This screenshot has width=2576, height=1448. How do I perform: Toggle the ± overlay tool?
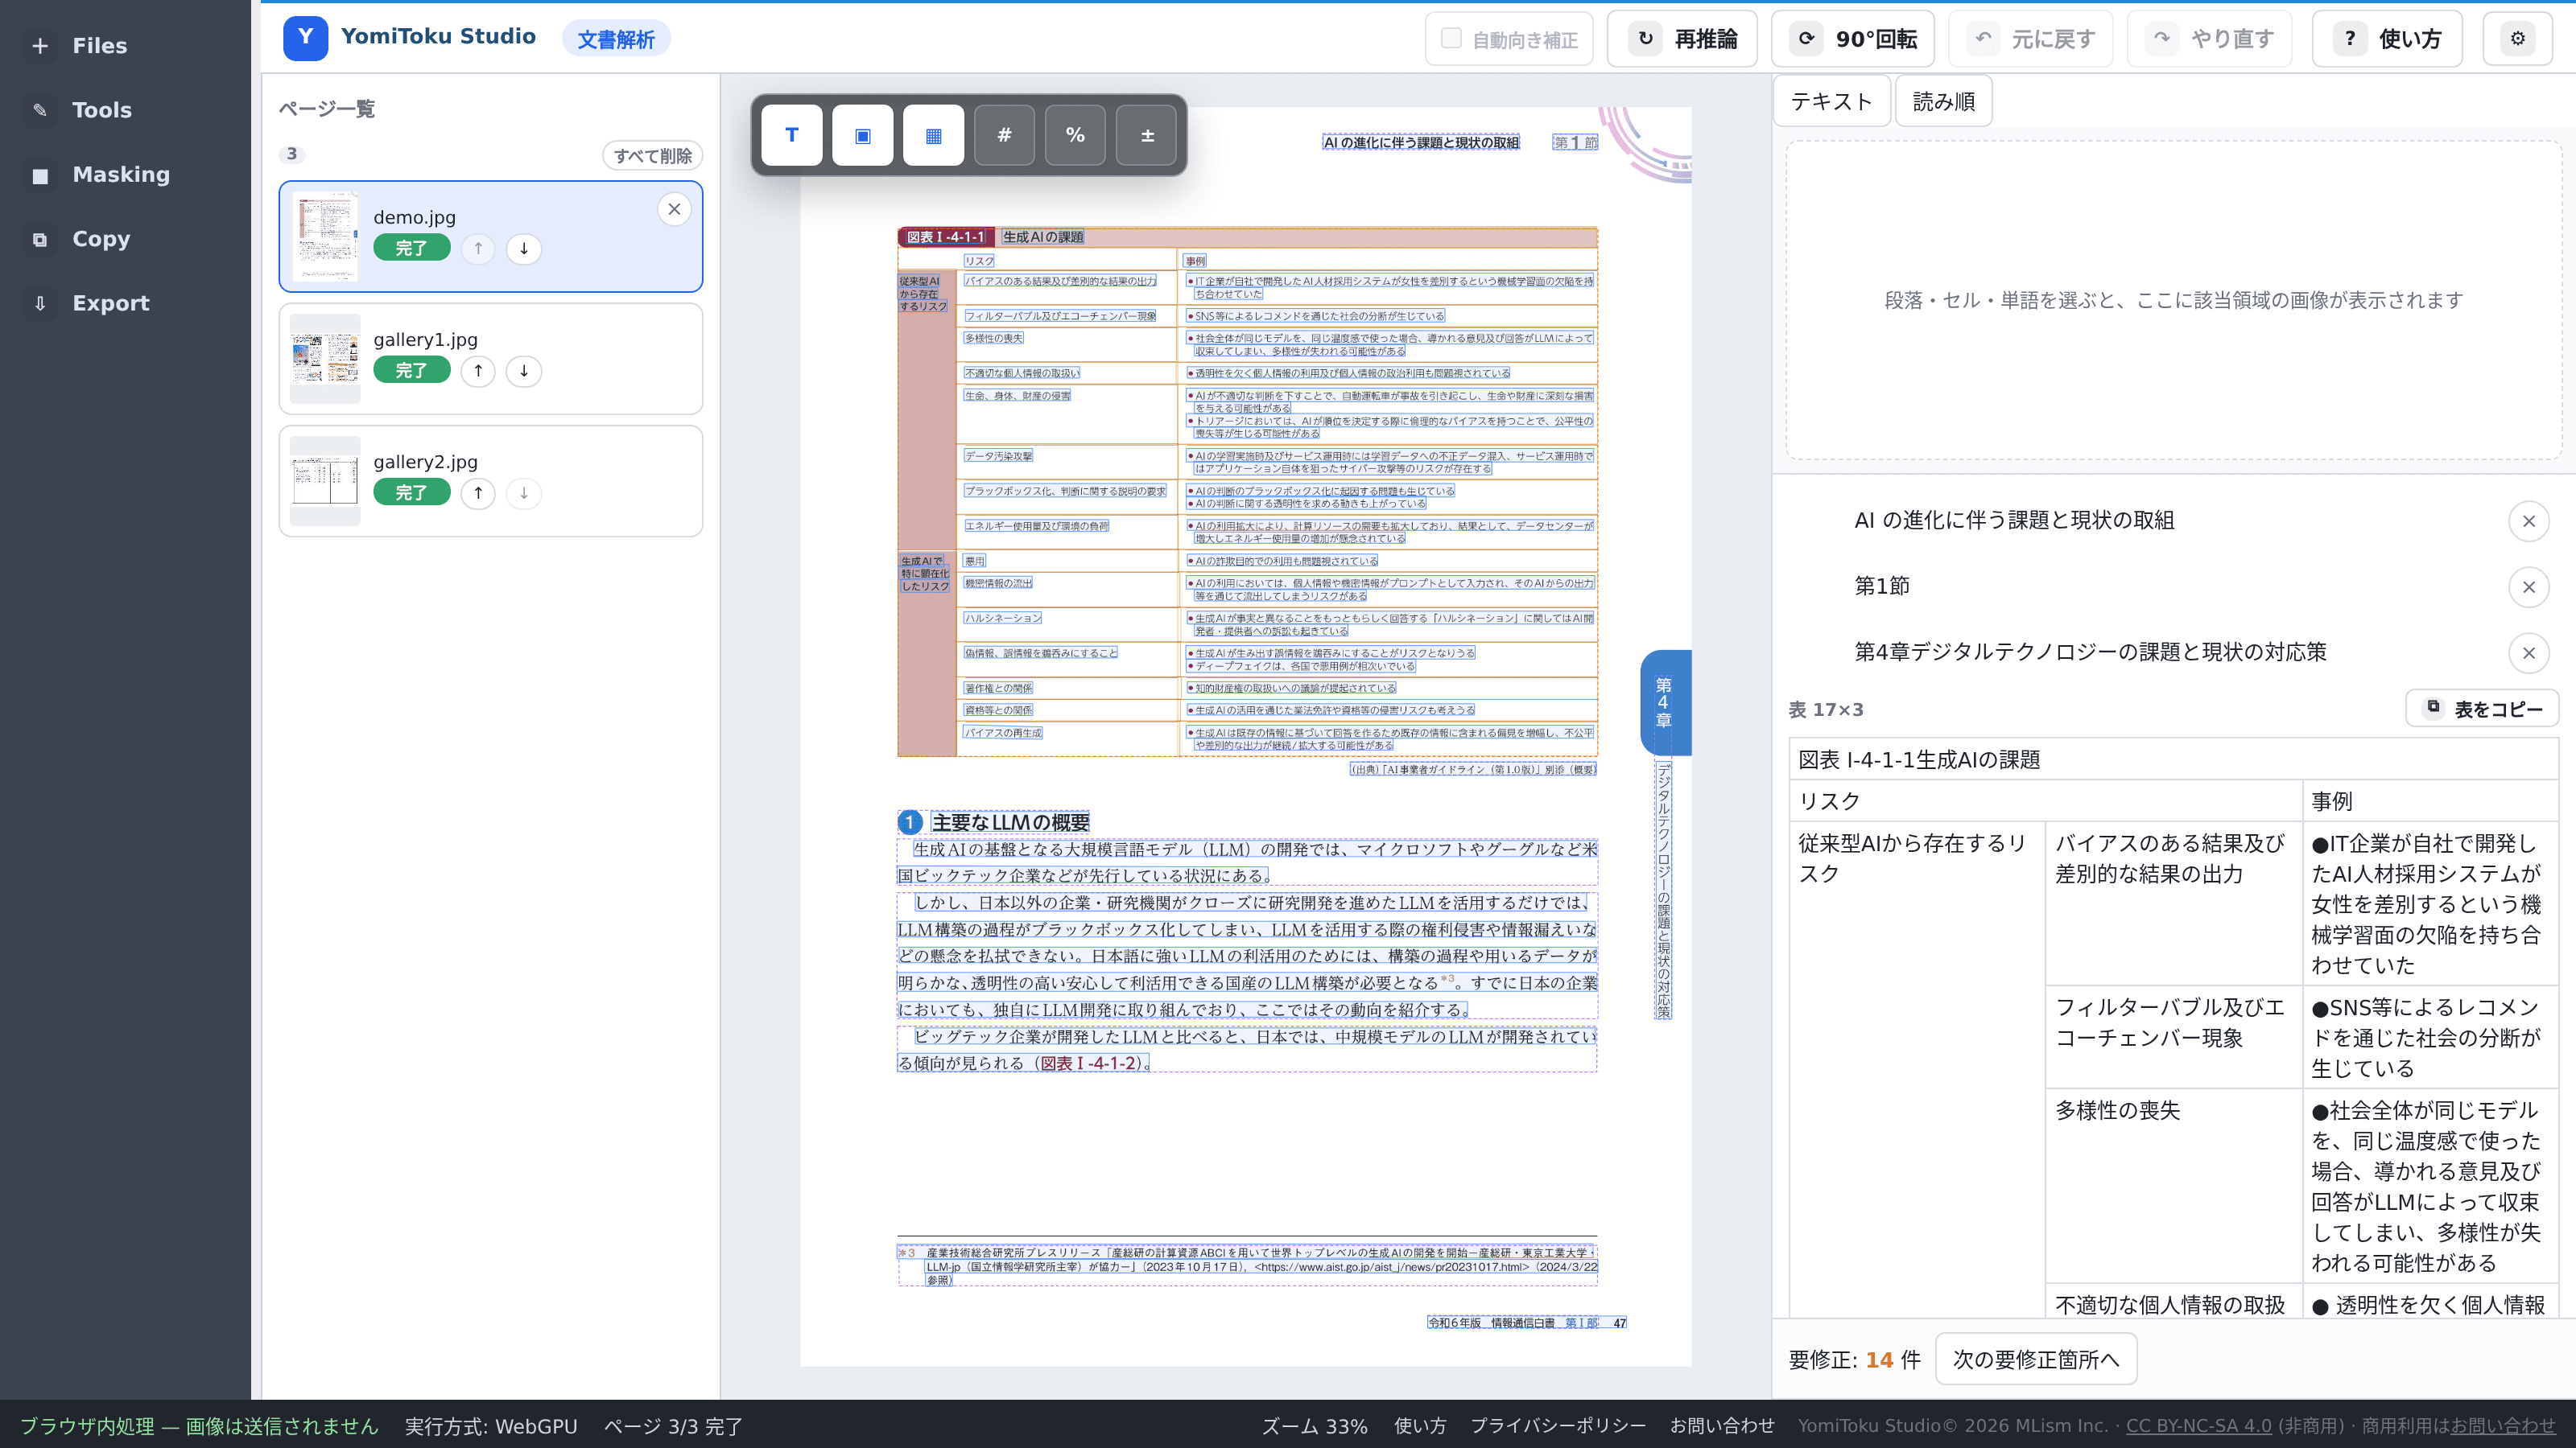1146,135
